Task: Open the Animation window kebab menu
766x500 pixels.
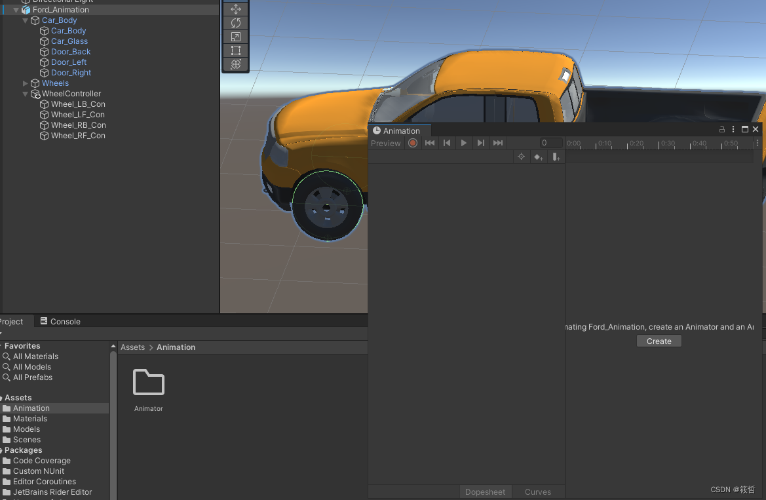Action: (x=733, y=129)
